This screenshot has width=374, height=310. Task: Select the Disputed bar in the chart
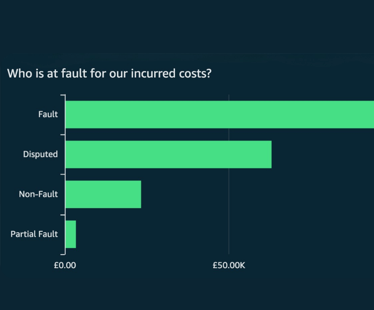tap(168, 154)
